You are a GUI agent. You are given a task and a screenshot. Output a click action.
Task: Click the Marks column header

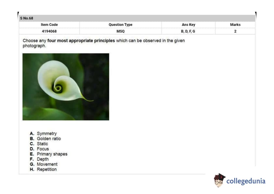235,25
